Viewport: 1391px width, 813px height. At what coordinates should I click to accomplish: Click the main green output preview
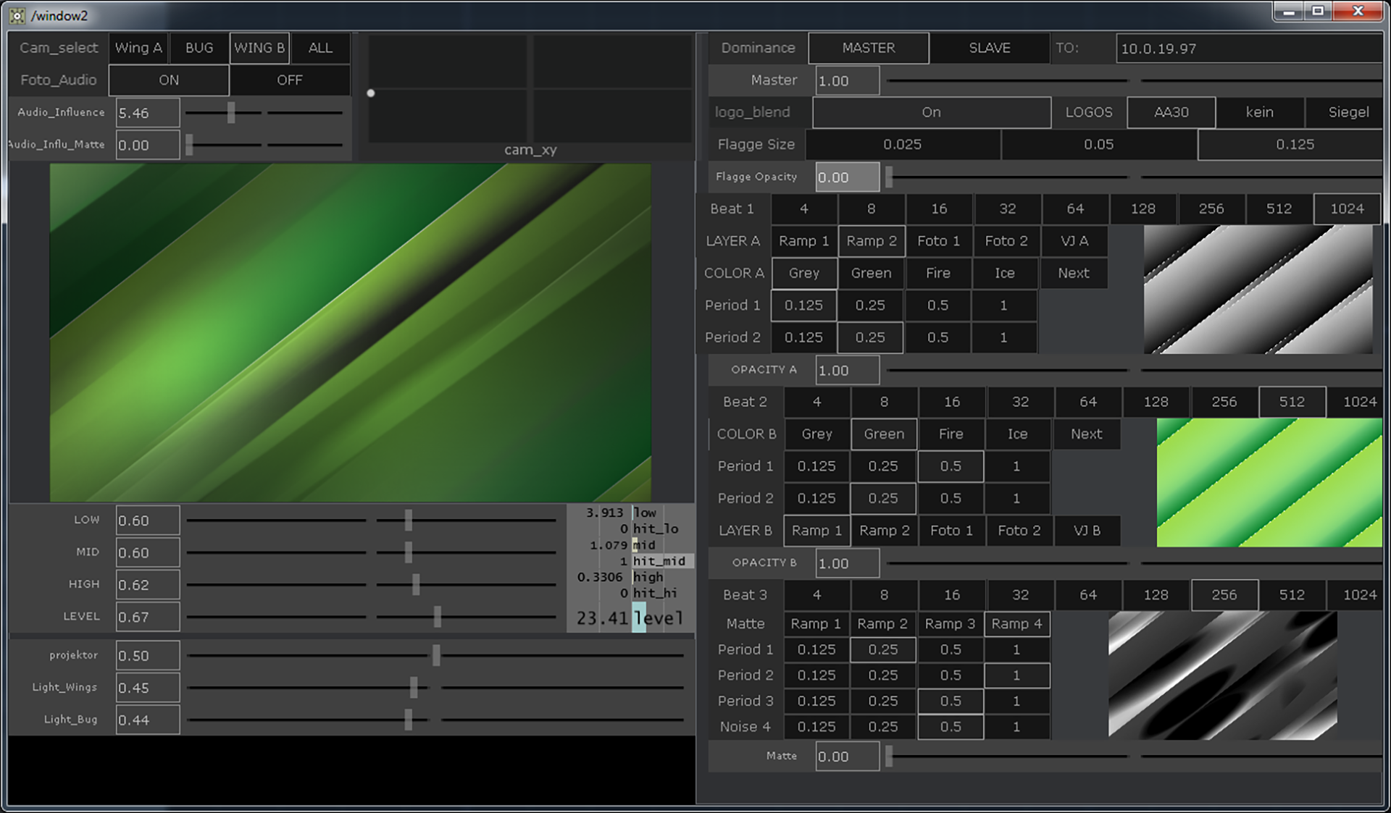(350, 332)
